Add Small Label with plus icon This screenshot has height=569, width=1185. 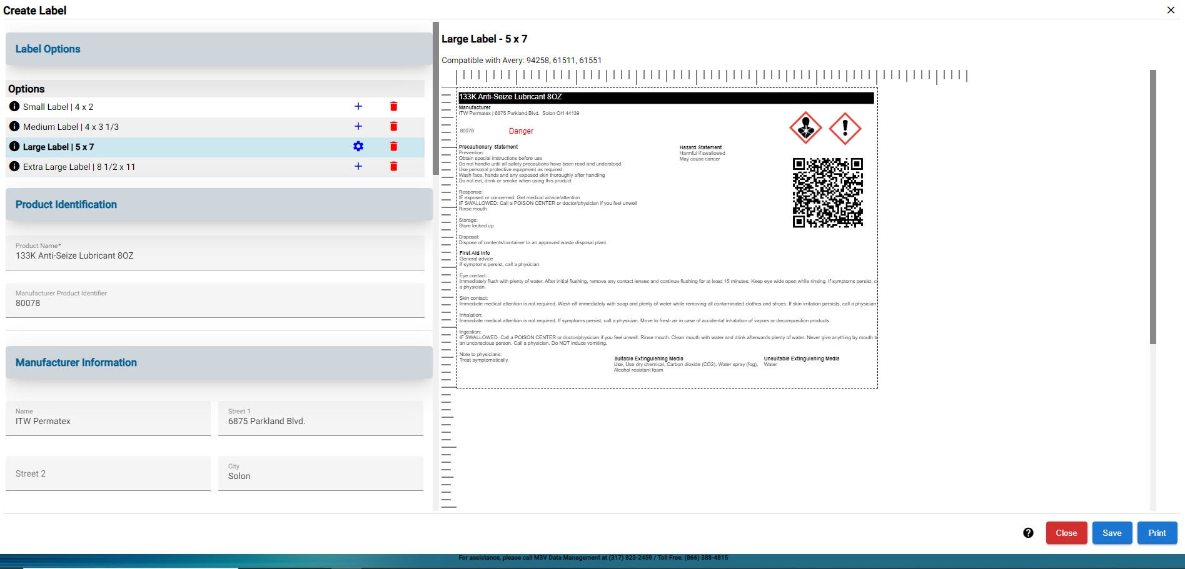(358, 106)
